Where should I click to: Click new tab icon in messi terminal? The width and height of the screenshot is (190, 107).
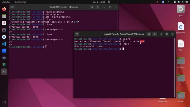(x=77, y=34)
